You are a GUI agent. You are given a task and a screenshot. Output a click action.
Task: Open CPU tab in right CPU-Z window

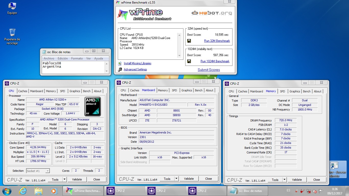[231, 91]
